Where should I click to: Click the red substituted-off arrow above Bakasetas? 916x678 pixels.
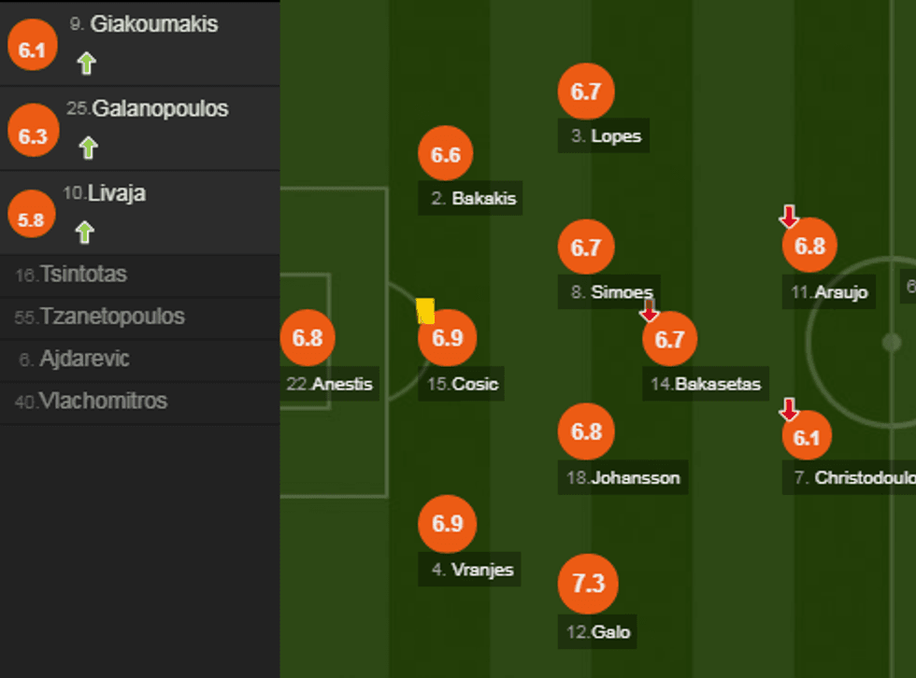[649, 309]
